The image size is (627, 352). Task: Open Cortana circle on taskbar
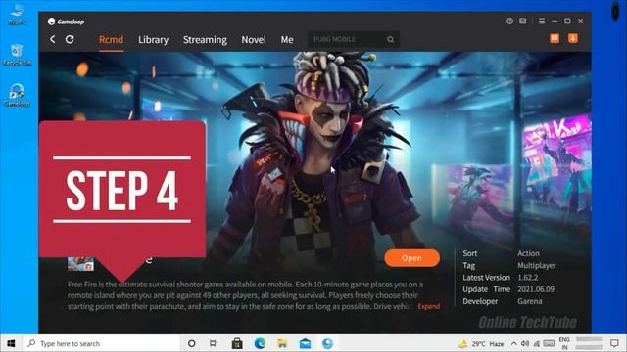(192, 343)
